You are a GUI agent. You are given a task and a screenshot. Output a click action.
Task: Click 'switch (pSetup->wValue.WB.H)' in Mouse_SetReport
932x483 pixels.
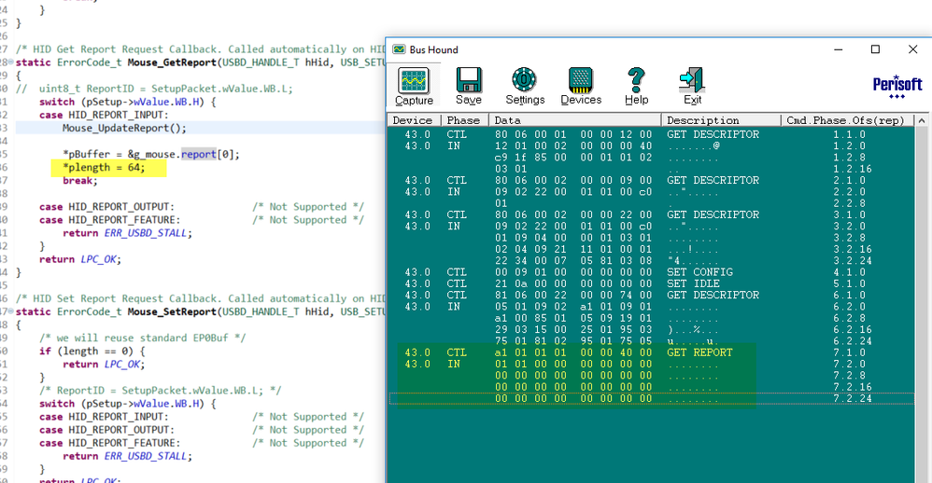(128, 404)
